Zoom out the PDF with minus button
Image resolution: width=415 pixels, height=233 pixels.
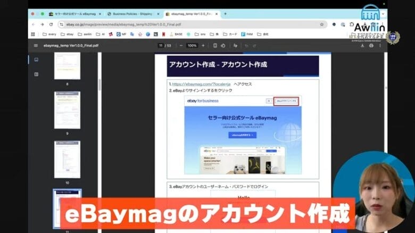coord(181,46)
